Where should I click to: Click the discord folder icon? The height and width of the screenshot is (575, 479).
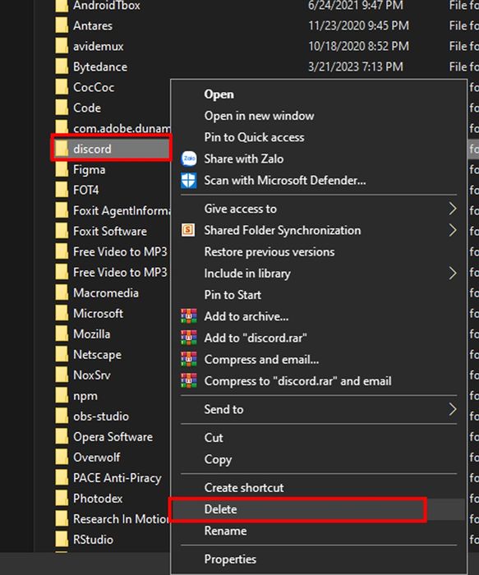[62, 149]
